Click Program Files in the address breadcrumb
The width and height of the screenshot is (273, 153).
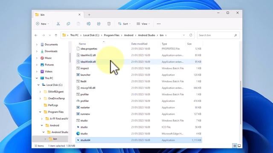pos(112,35)
